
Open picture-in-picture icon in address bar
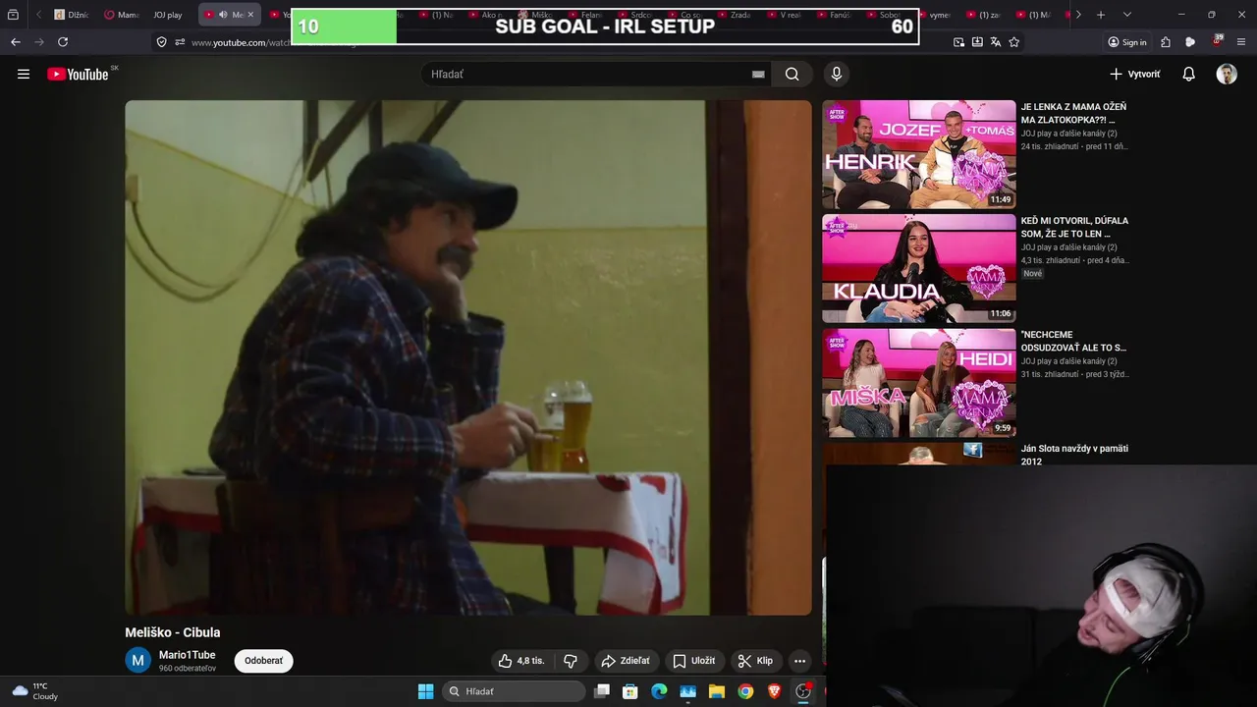point(958,42)
